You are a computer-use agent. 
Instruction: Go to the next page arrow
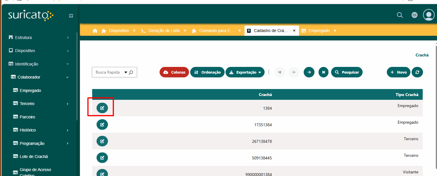(309, 72)
